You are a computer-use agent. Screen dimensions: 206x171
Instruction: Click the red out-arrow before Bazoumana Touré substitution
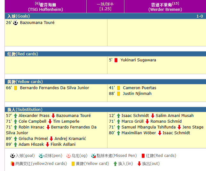[53, 116]
